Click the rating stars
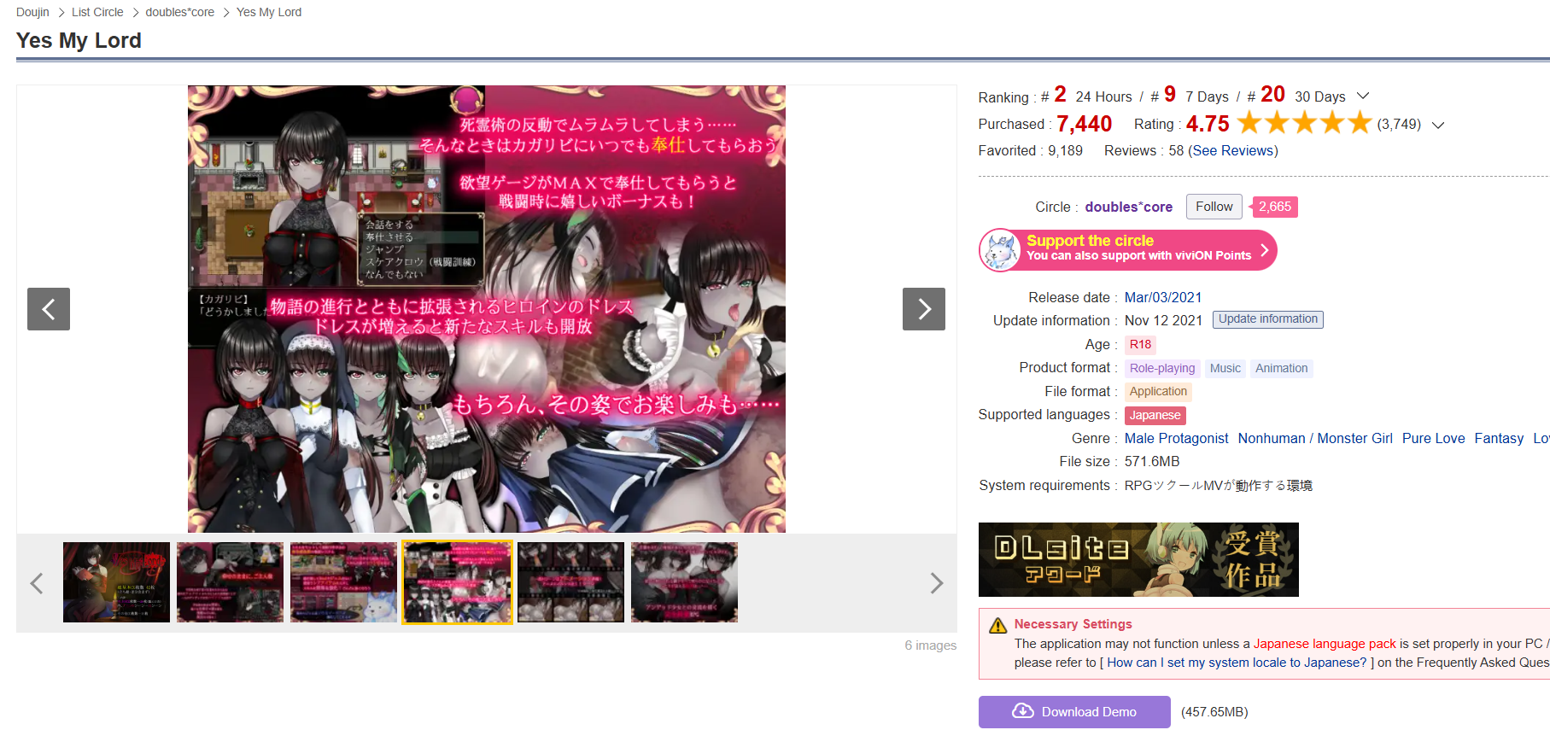Viewport: 1550px width, 730px height. 1304,124
